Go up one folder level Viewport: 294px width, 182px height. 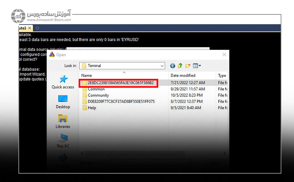tap(180, 66)
